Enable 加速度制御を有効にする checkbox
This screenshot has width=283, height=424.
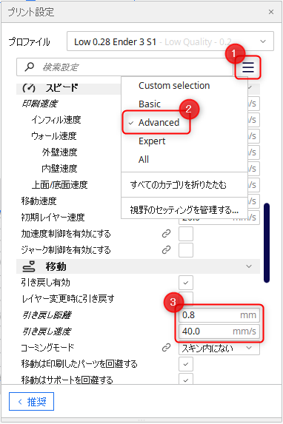[186, 234]
